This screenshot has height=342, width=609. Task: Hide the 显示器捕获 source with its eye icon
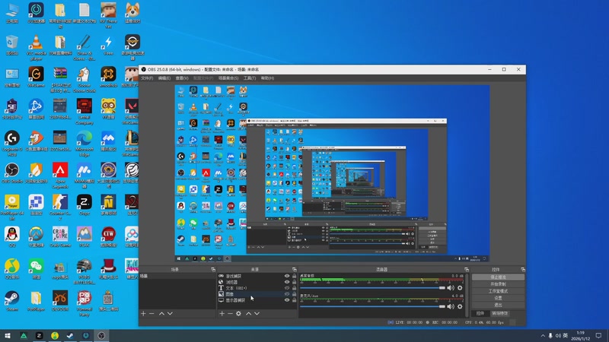pos(287,300)
